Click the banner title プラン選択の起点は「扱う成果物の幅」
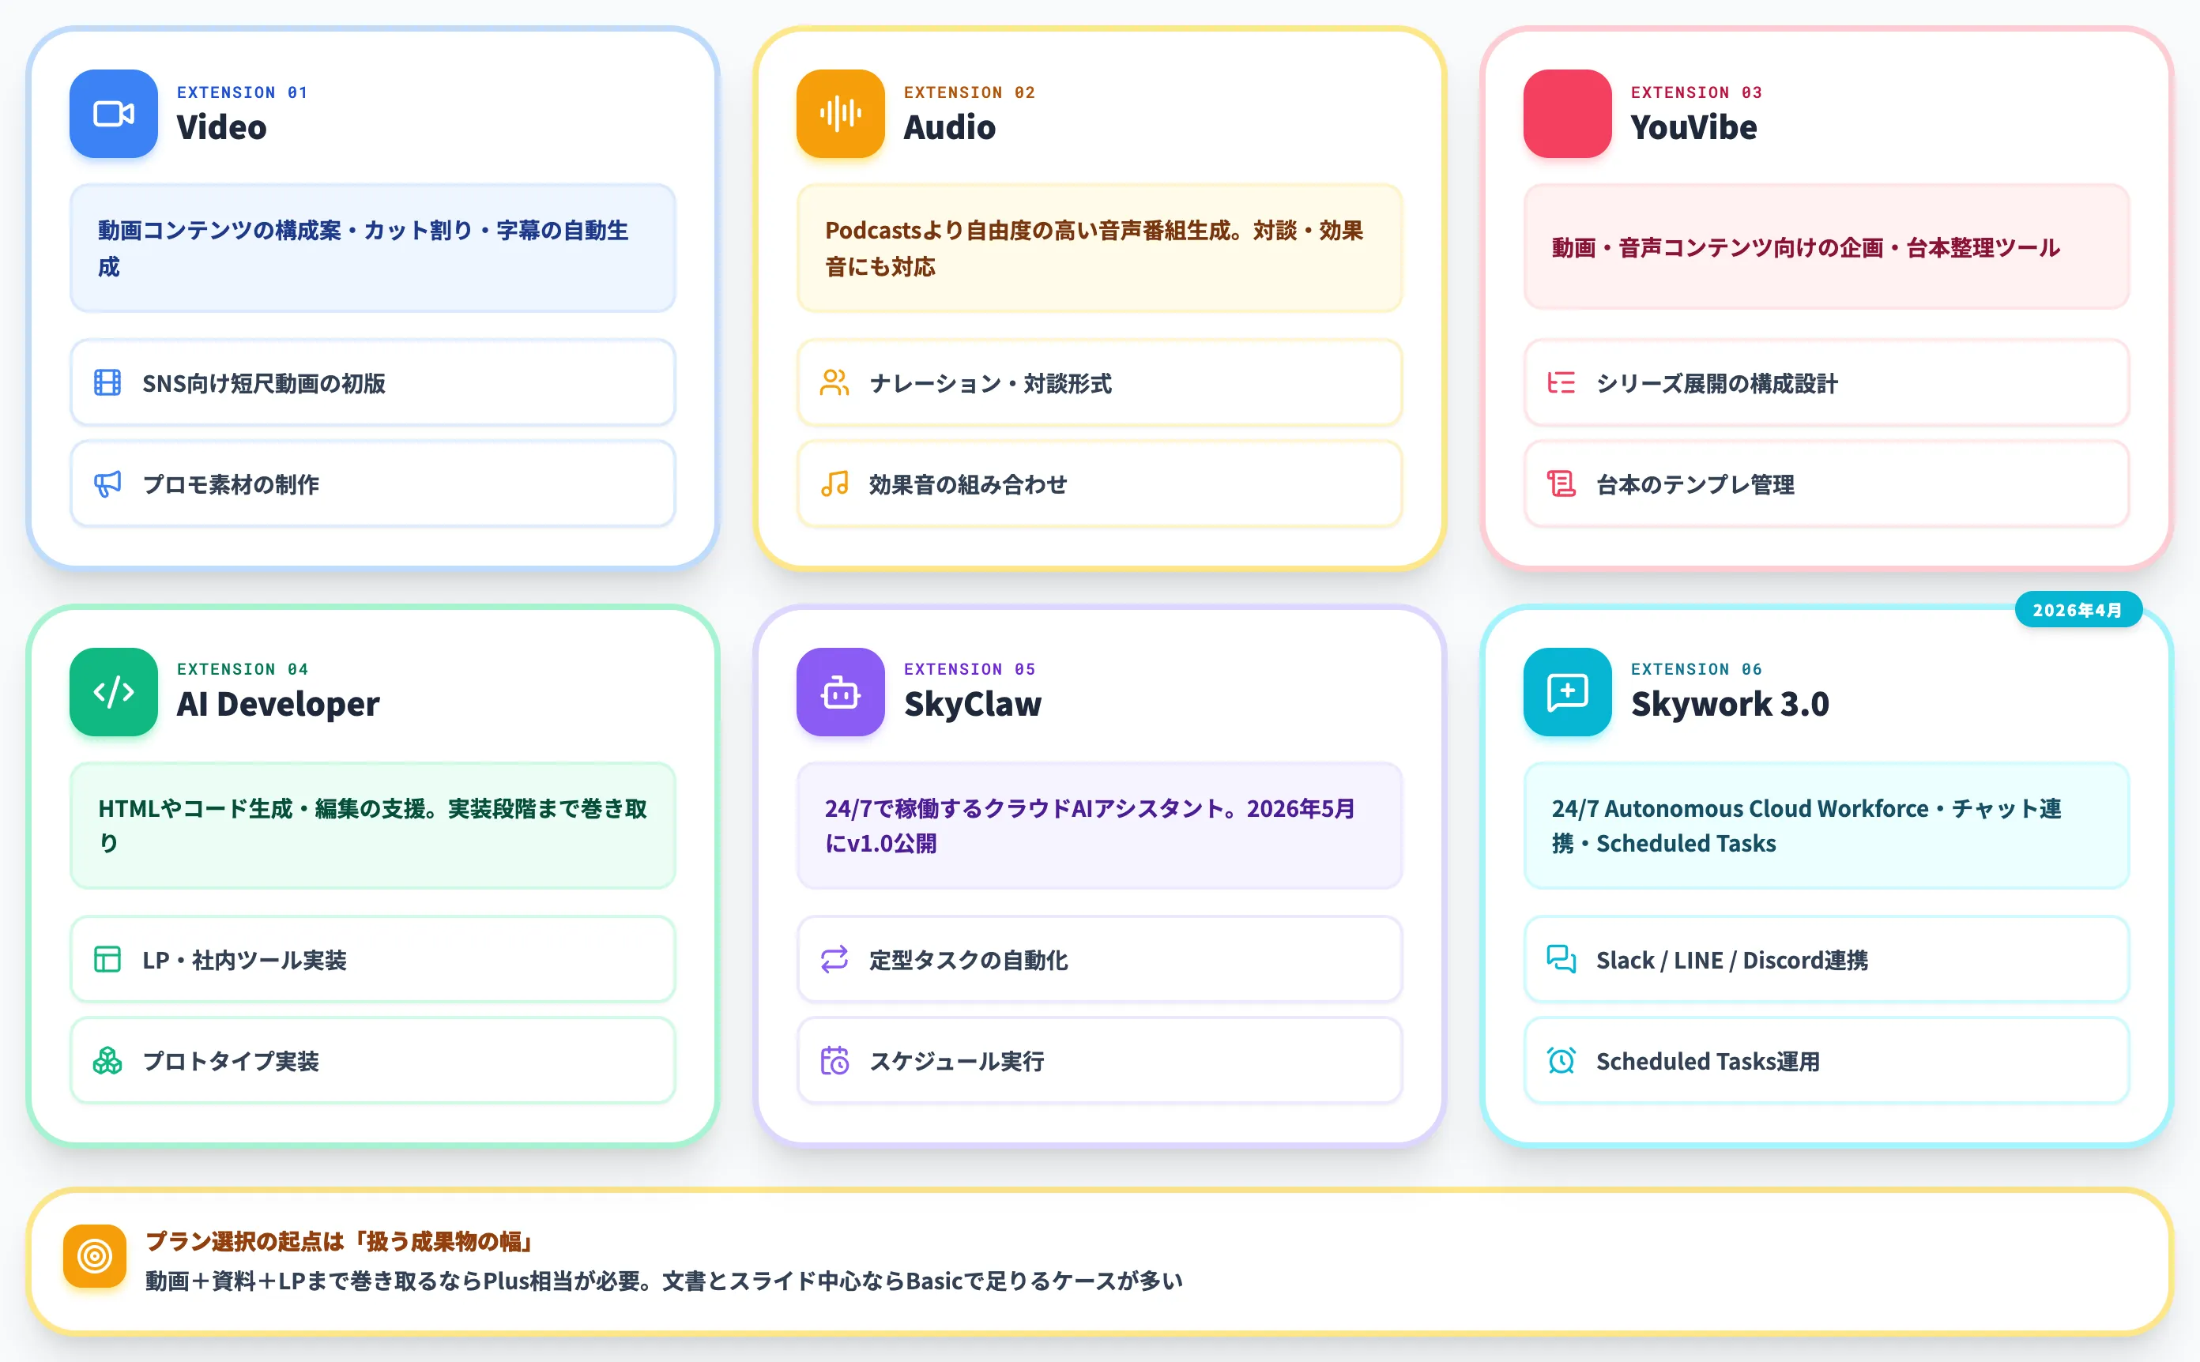Image resolution: width=2200 pixels, height=1362 pixels. point(341,1241)
